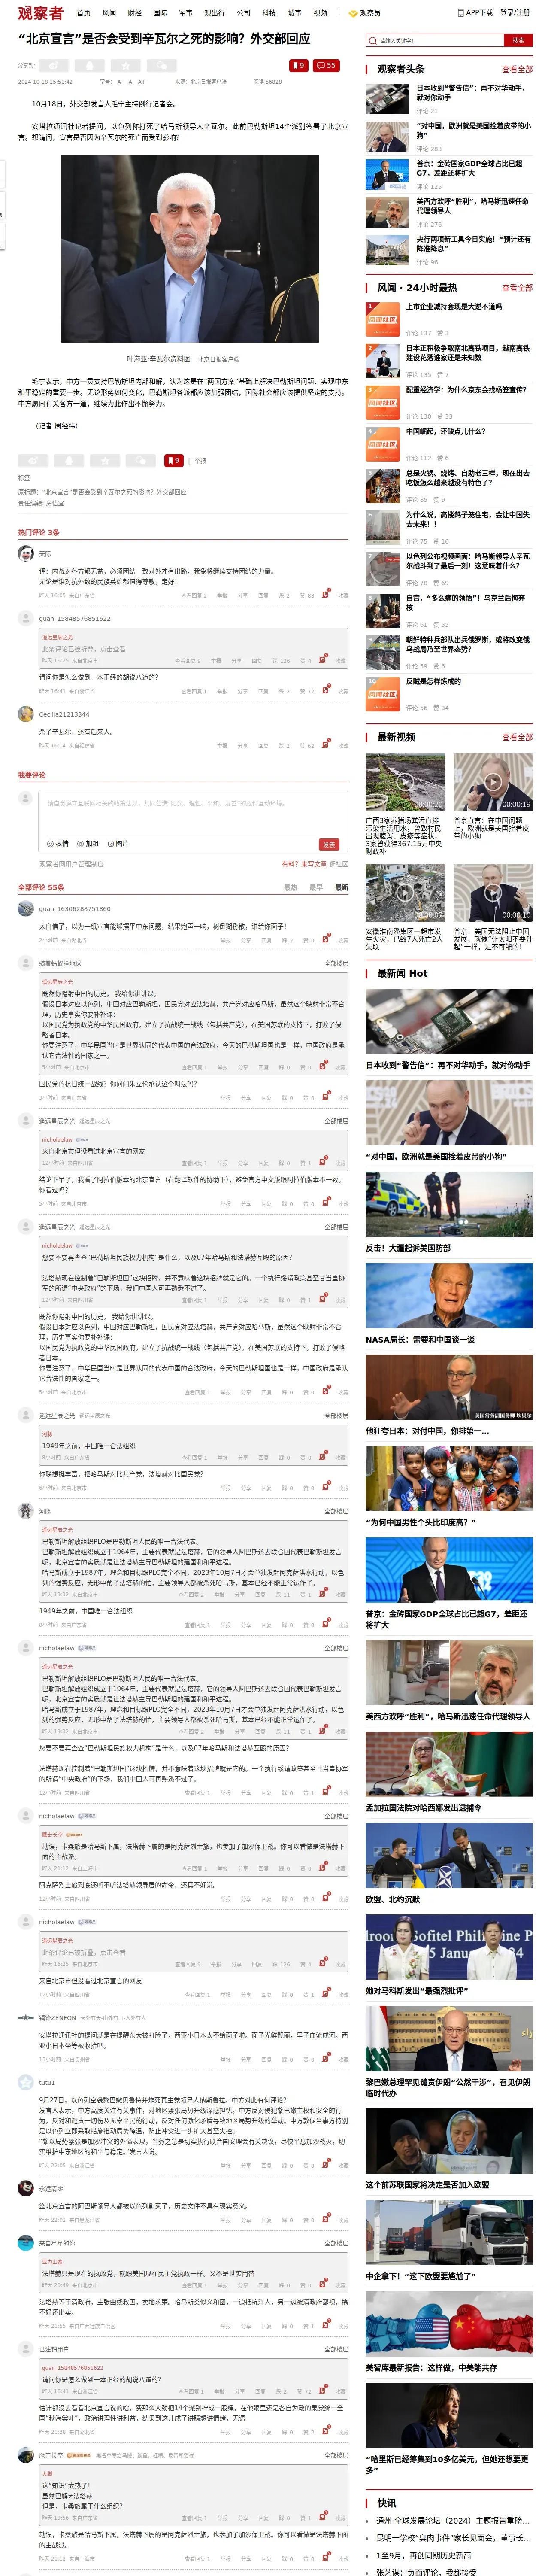Open 视频 in the top navigation

click(320, 13)
